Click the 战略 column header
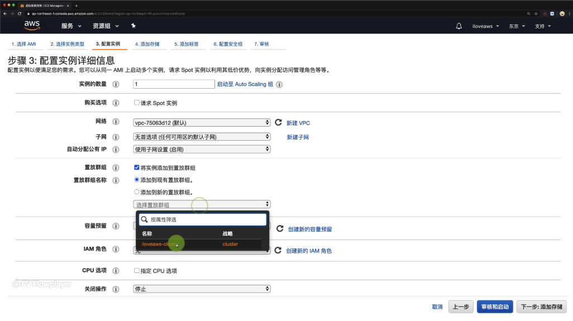The image size is (573, 321). pos(228,234)
